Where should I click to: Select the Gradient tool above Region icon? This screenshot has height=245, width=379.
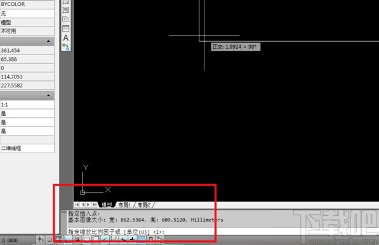click(x=66, y=10)
